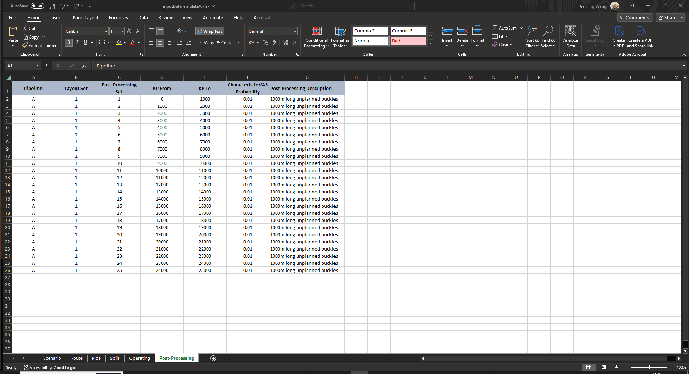This screenshot has width=689, height=374.
Task: Open the File menu
Action: point(12,18)
